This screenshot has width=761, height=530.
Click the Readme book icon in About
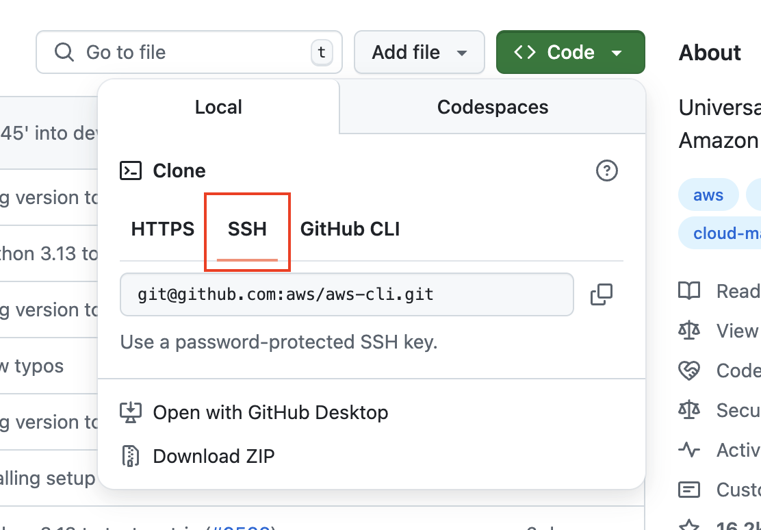click(689, 291)
